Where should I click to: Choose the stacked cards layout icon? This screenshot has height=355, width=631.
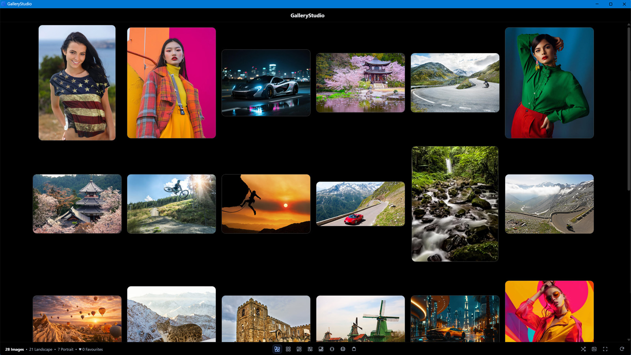coord(354,349)
